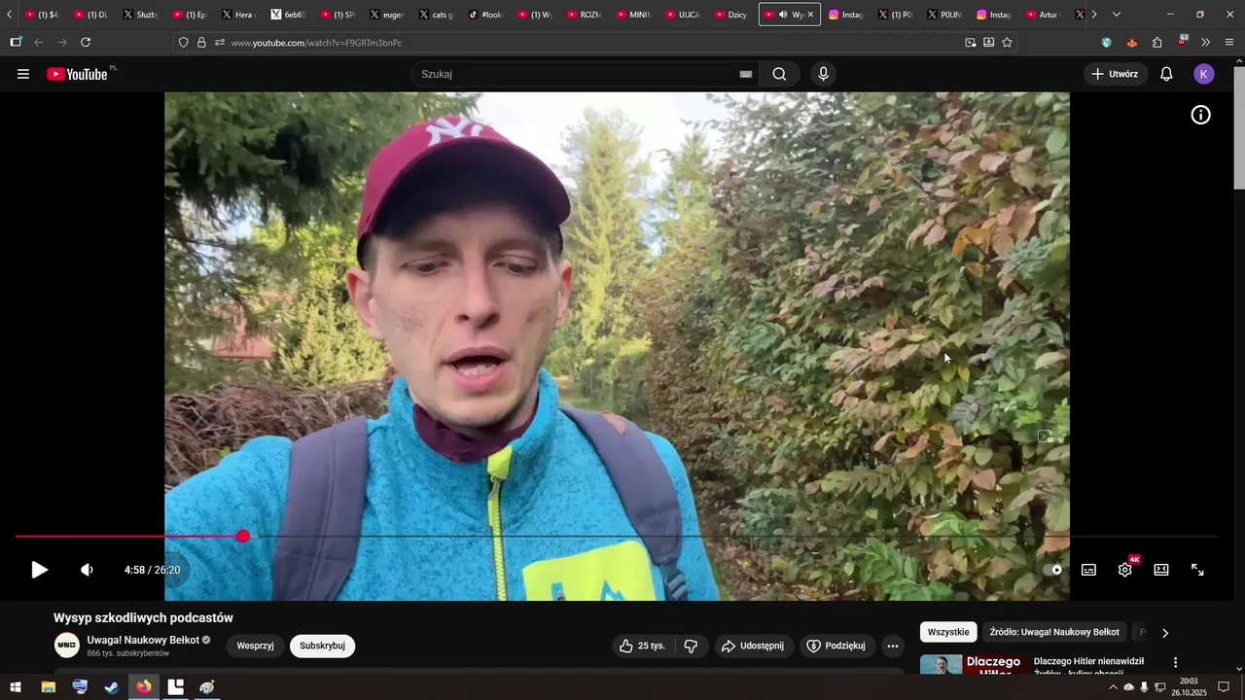Open player settings gear with 4K badge
The height and width of the screenshot is (700, 1245).
pos(1125,570)
